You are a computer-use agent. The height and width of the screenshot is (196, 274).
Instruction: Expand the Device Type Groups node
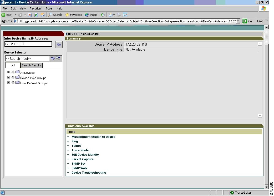click(8, 77)
